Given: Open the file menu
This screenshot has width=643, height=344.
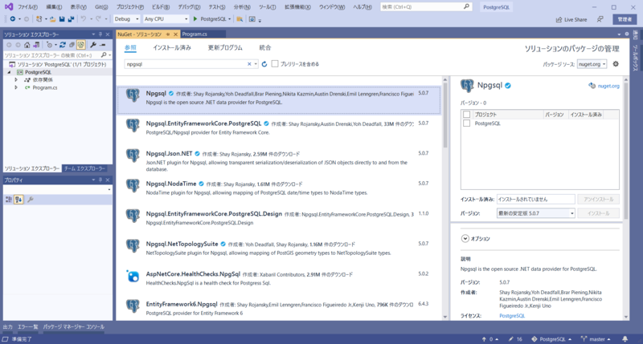Looking at the screenshot, I should [27, 7].
